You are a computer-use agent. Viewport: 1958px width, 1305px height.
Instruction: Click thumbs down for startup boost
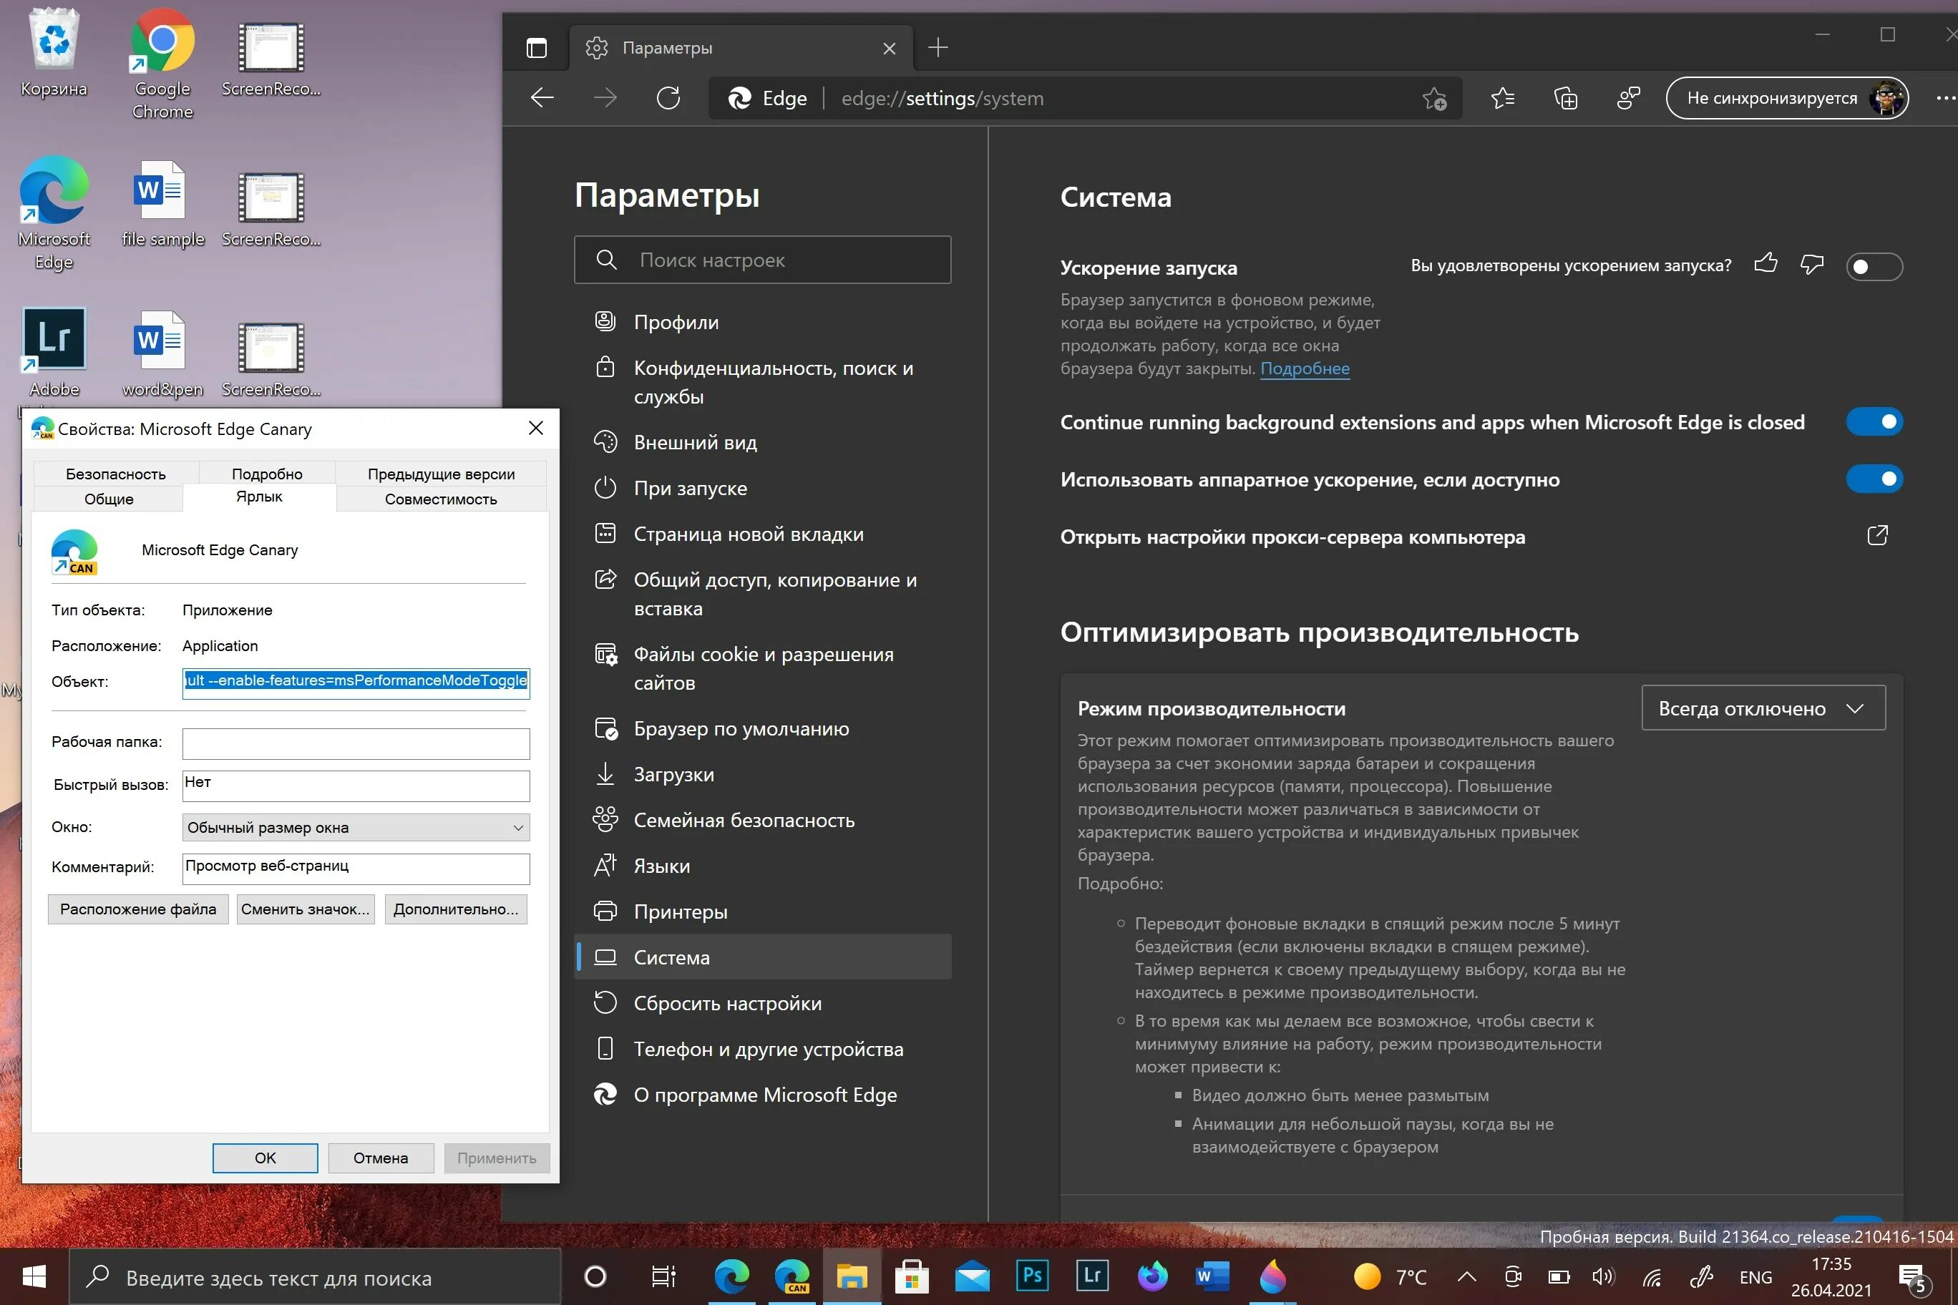pos(1811,265)
